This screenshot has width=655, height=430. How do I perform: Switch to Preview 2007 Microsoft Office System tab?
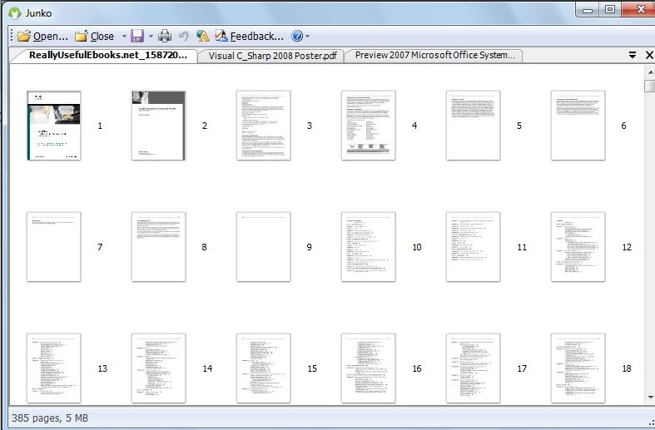click(x=434, y=55)
